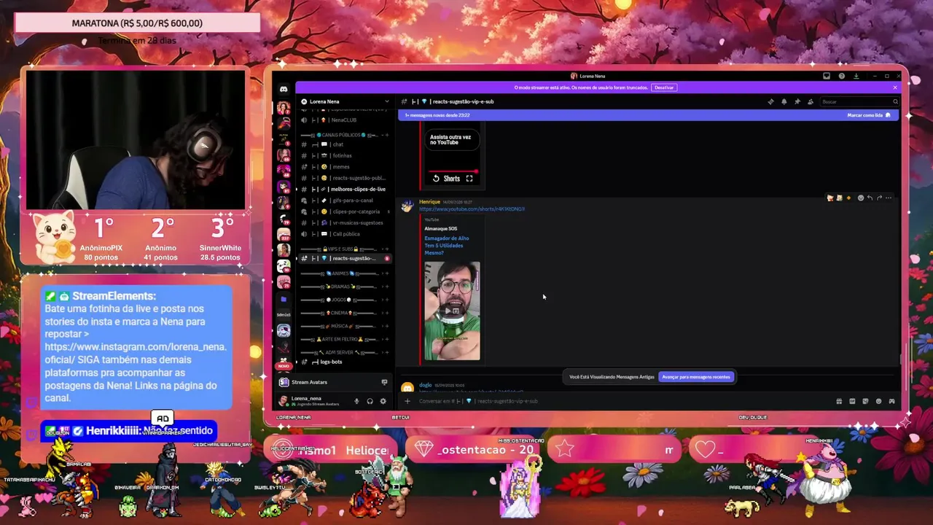
Task: Play the Almanaque SOS video thumbnail
Action: 452,311
